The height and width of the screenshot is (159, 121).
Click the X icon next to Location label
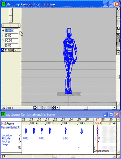(x=20, y=135)
